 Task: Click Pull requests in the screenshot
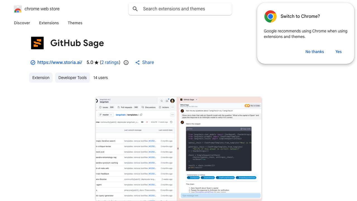pos(128,107)
